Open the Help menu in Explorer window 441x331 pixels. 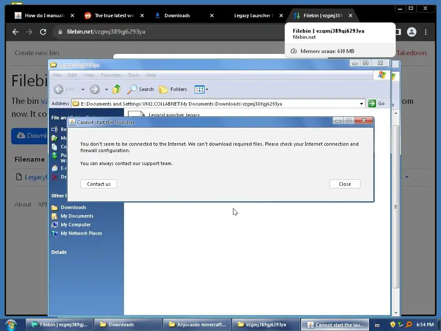[151, 75]
